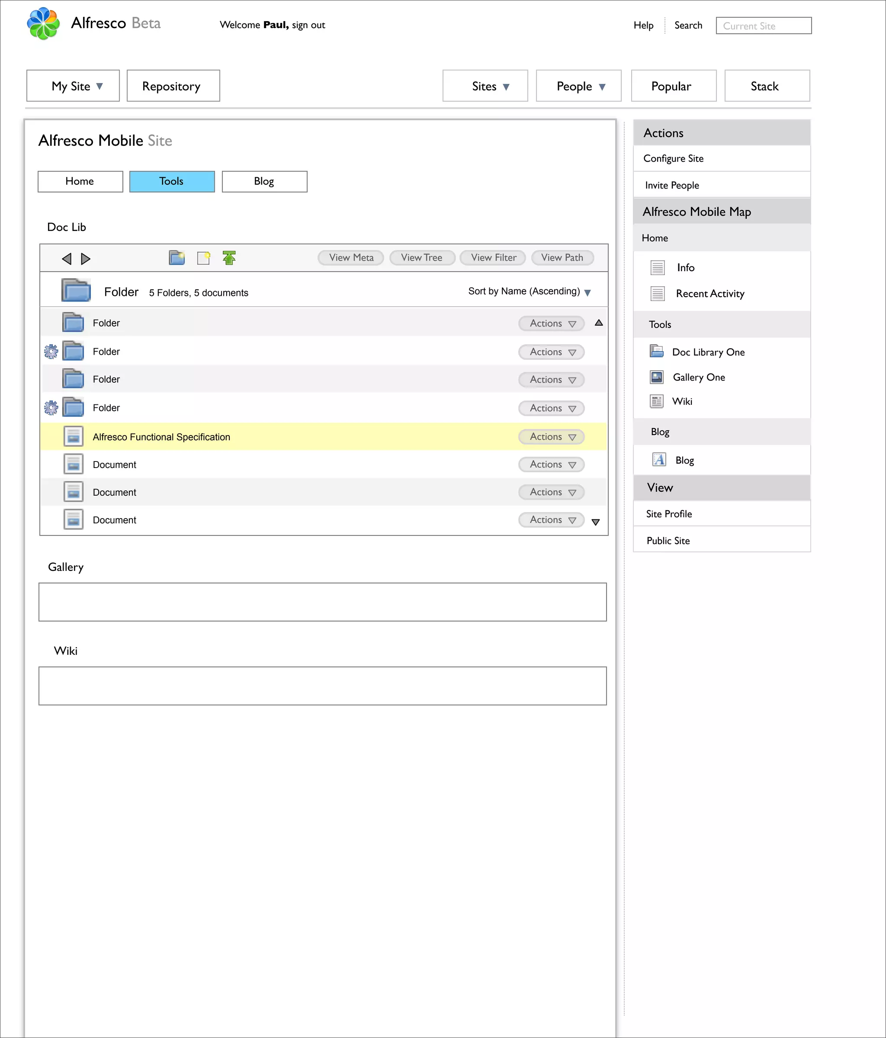The width and height of the screenshot is (886, 1038).
Task: Click the empty Wiki content box
Action: click(x=323, y=686)
